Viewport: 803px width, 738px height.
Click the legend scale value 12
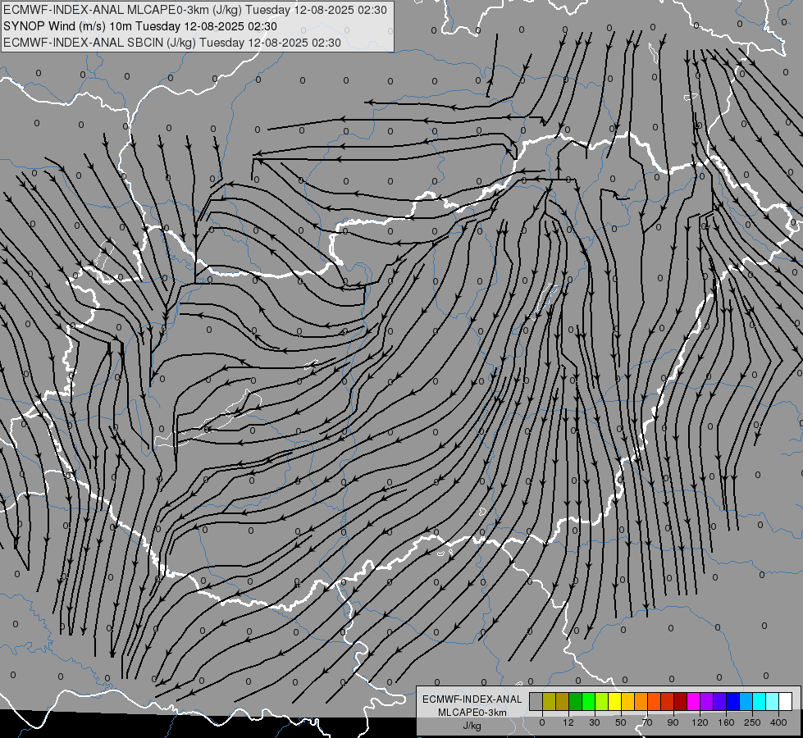(568, 722)
